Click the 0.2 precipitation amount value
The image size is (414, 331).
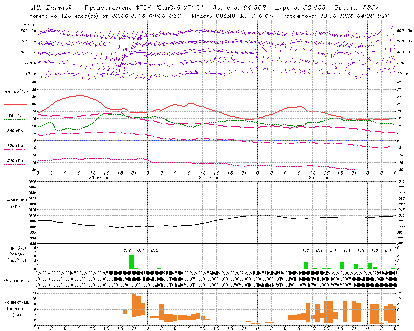coord(155,250)
